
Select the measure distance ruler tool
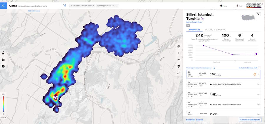179,73
